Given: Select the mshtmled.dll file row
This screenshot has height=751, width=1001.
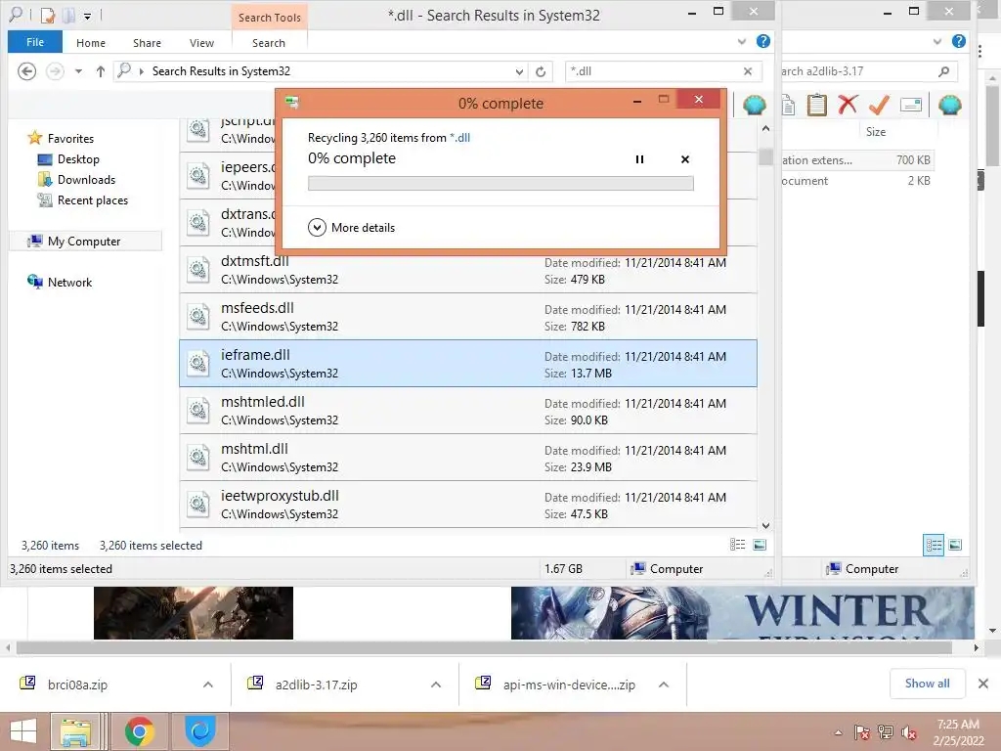Looking at the screenshot, I should point(468,411).
